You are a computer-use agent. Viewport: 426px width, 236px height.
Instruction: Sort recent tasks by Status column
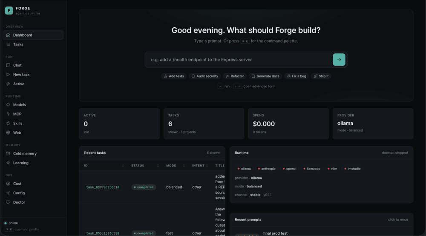pyautogui.click(x=145, y=166)
